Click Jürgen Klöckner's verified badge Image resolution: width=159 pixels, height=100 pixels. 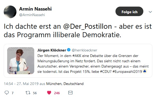click(69, 50)
